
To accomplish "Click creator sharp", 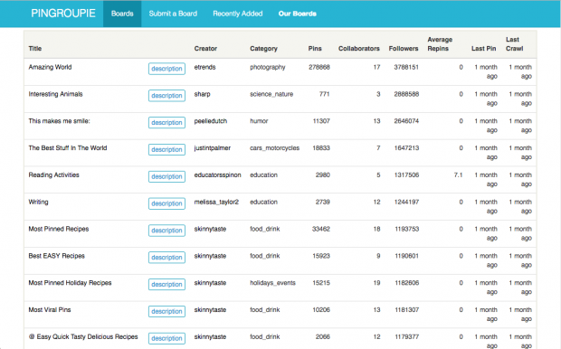I will pos(202,94).
